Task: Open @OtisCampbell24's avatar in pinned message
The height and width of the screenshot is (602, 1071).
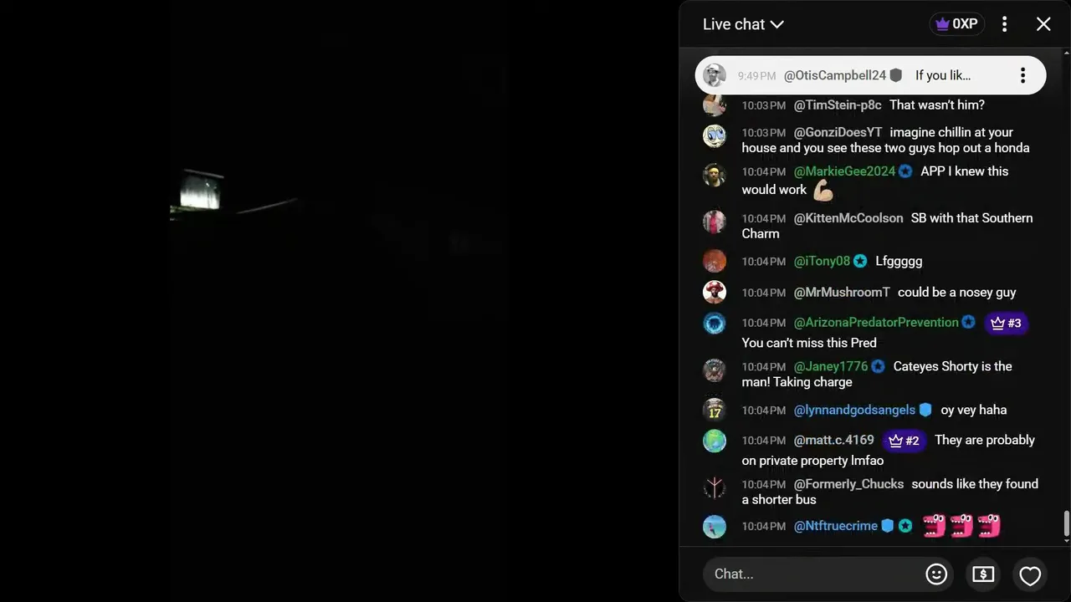Action: pyautogui.click(x=715, y=75)
